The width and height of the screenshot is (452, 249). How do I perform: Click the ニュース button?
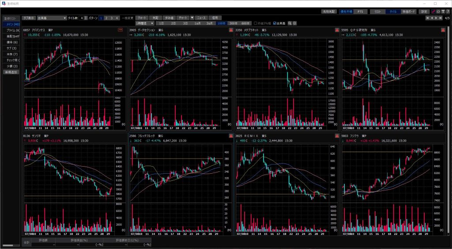coord(201,18)
